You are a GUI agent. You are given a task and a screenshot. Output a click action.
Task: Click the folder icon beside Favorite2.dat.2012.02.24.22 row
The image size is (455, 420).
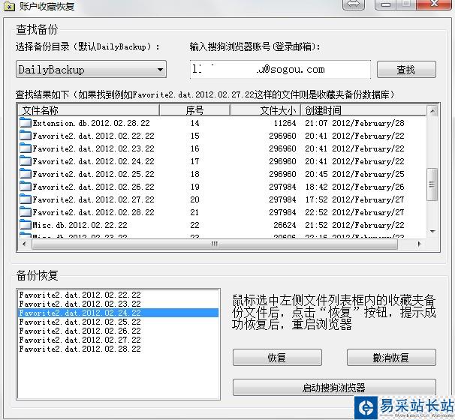[26, 161]
